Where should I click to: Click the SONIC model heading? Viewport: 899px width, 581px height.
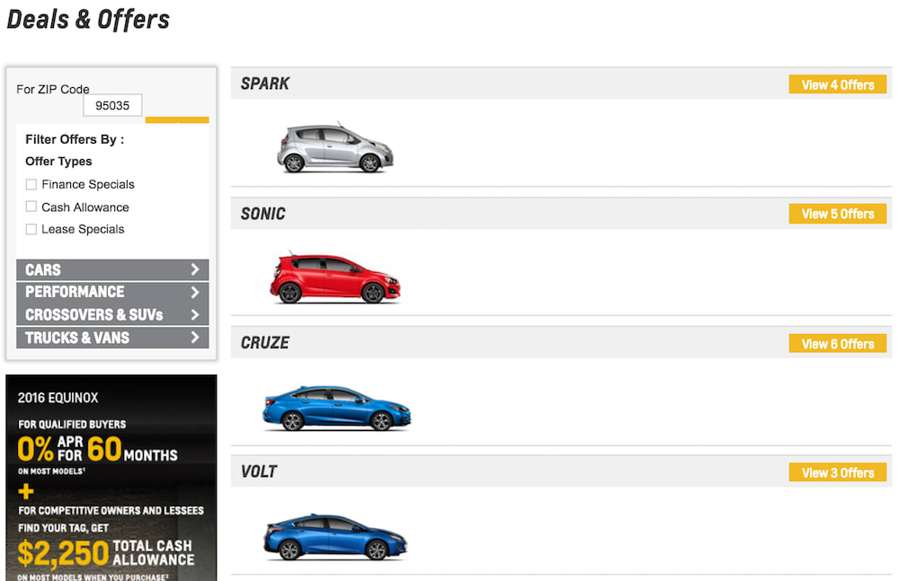pyautogui.click(x=263, y=214)
